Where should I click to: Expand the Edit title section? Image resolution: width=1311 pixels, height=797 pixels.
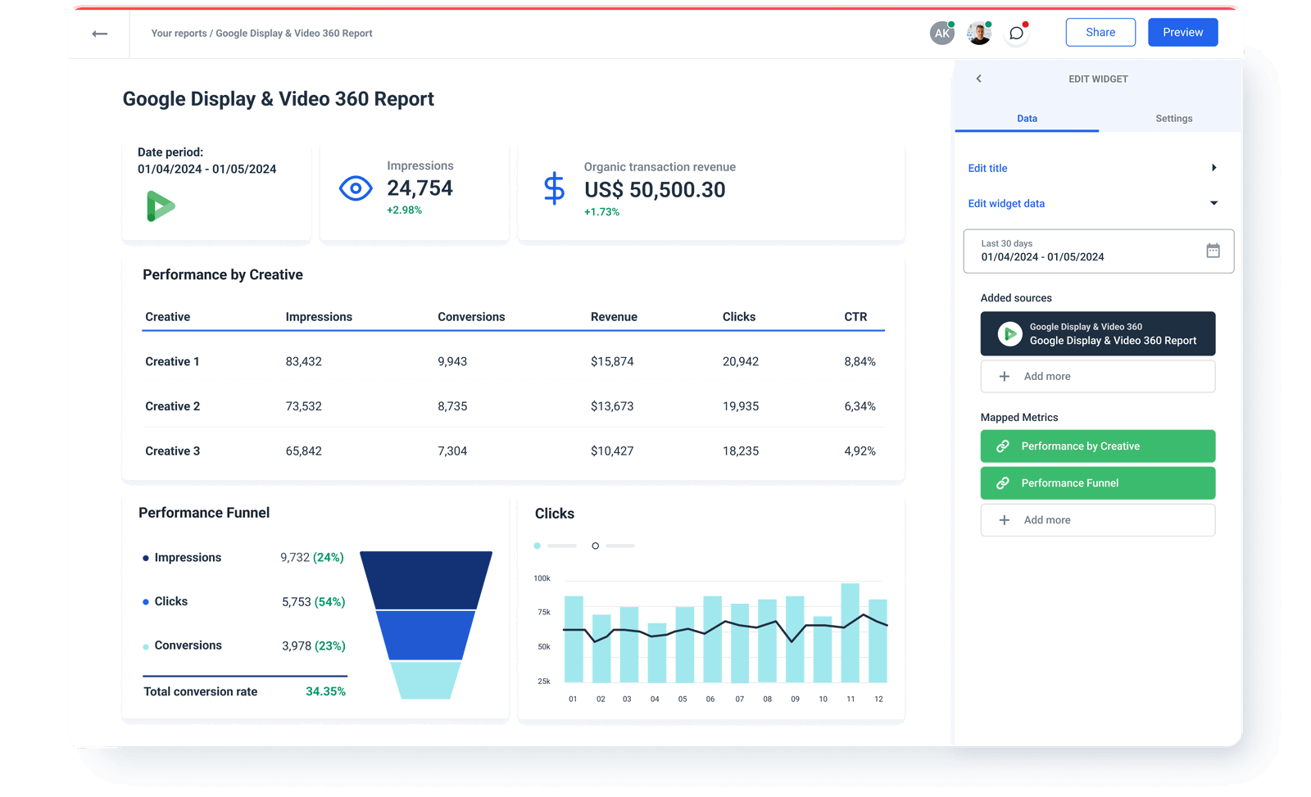pyautogui.click(x=1214, y=167)
